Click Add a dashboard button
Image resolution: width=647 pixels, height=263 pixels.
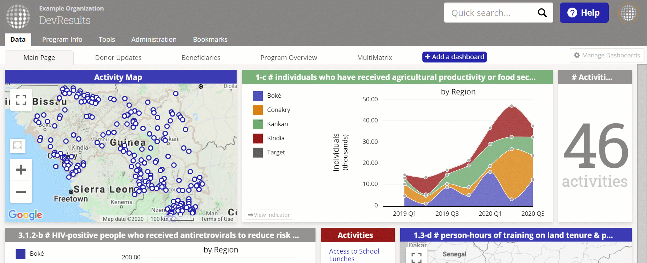tap(454, 57)
